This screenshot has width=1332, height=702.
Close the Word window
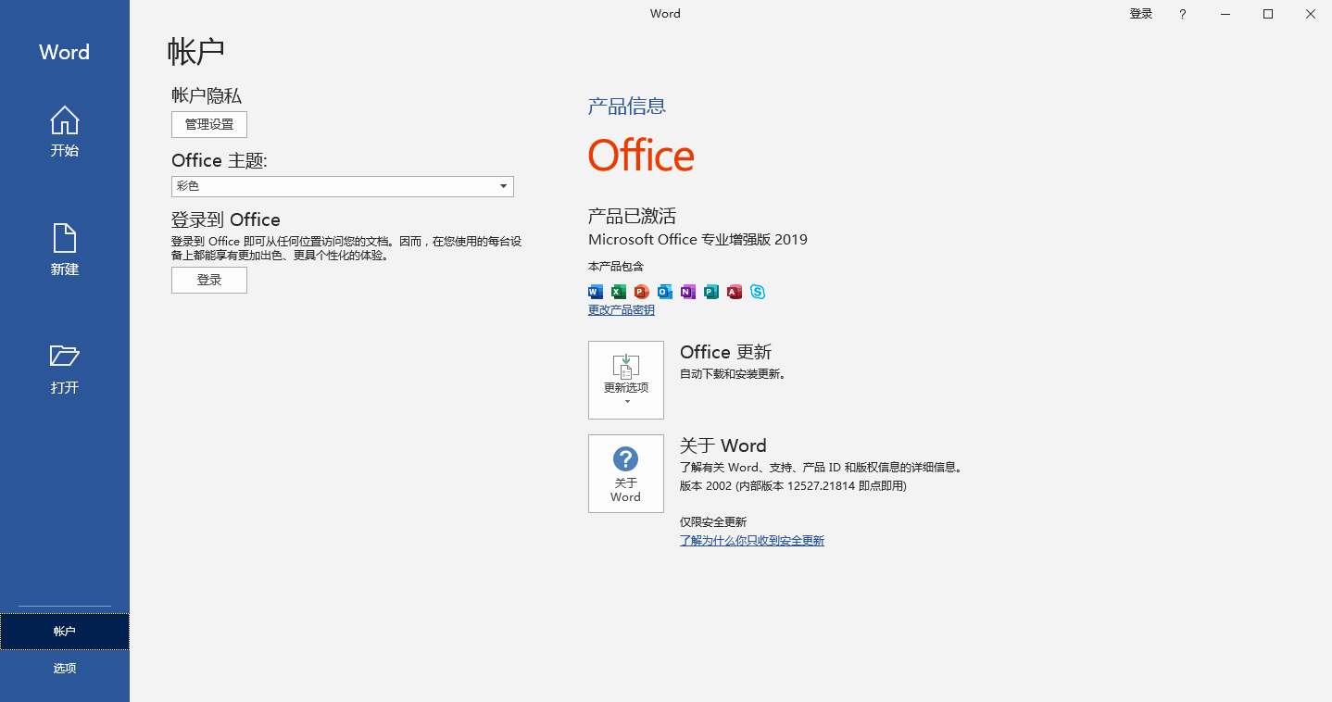tap(1311, 14)
